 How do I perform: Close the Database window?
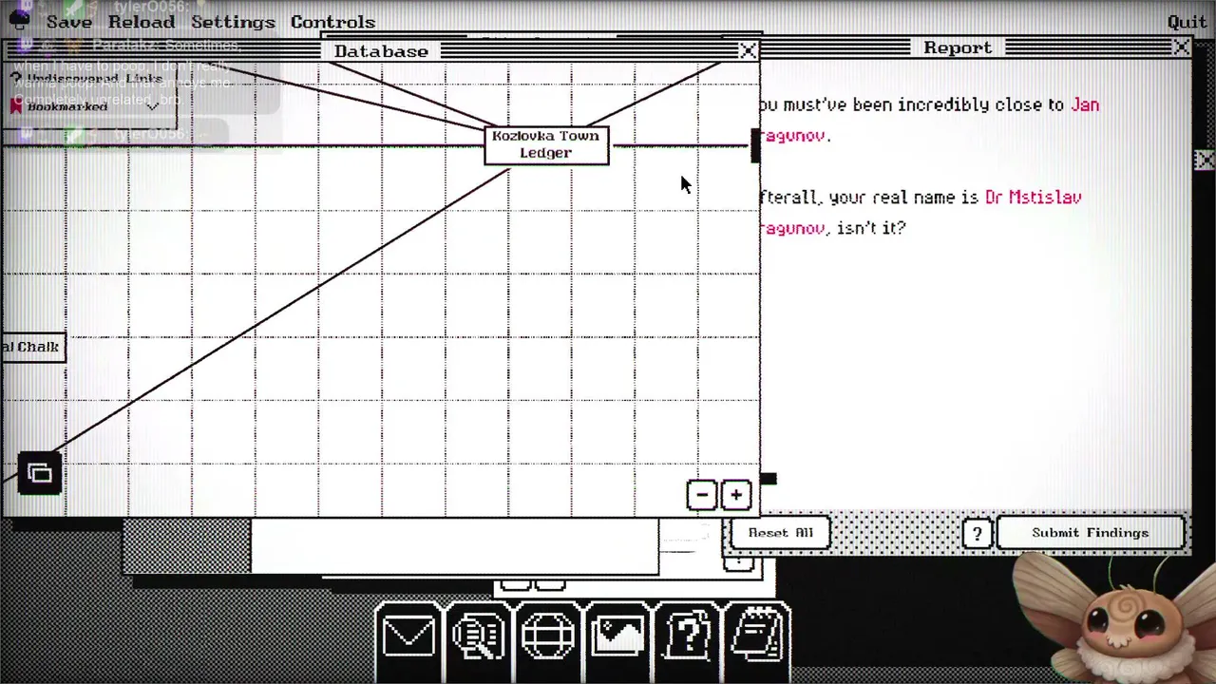749,51
